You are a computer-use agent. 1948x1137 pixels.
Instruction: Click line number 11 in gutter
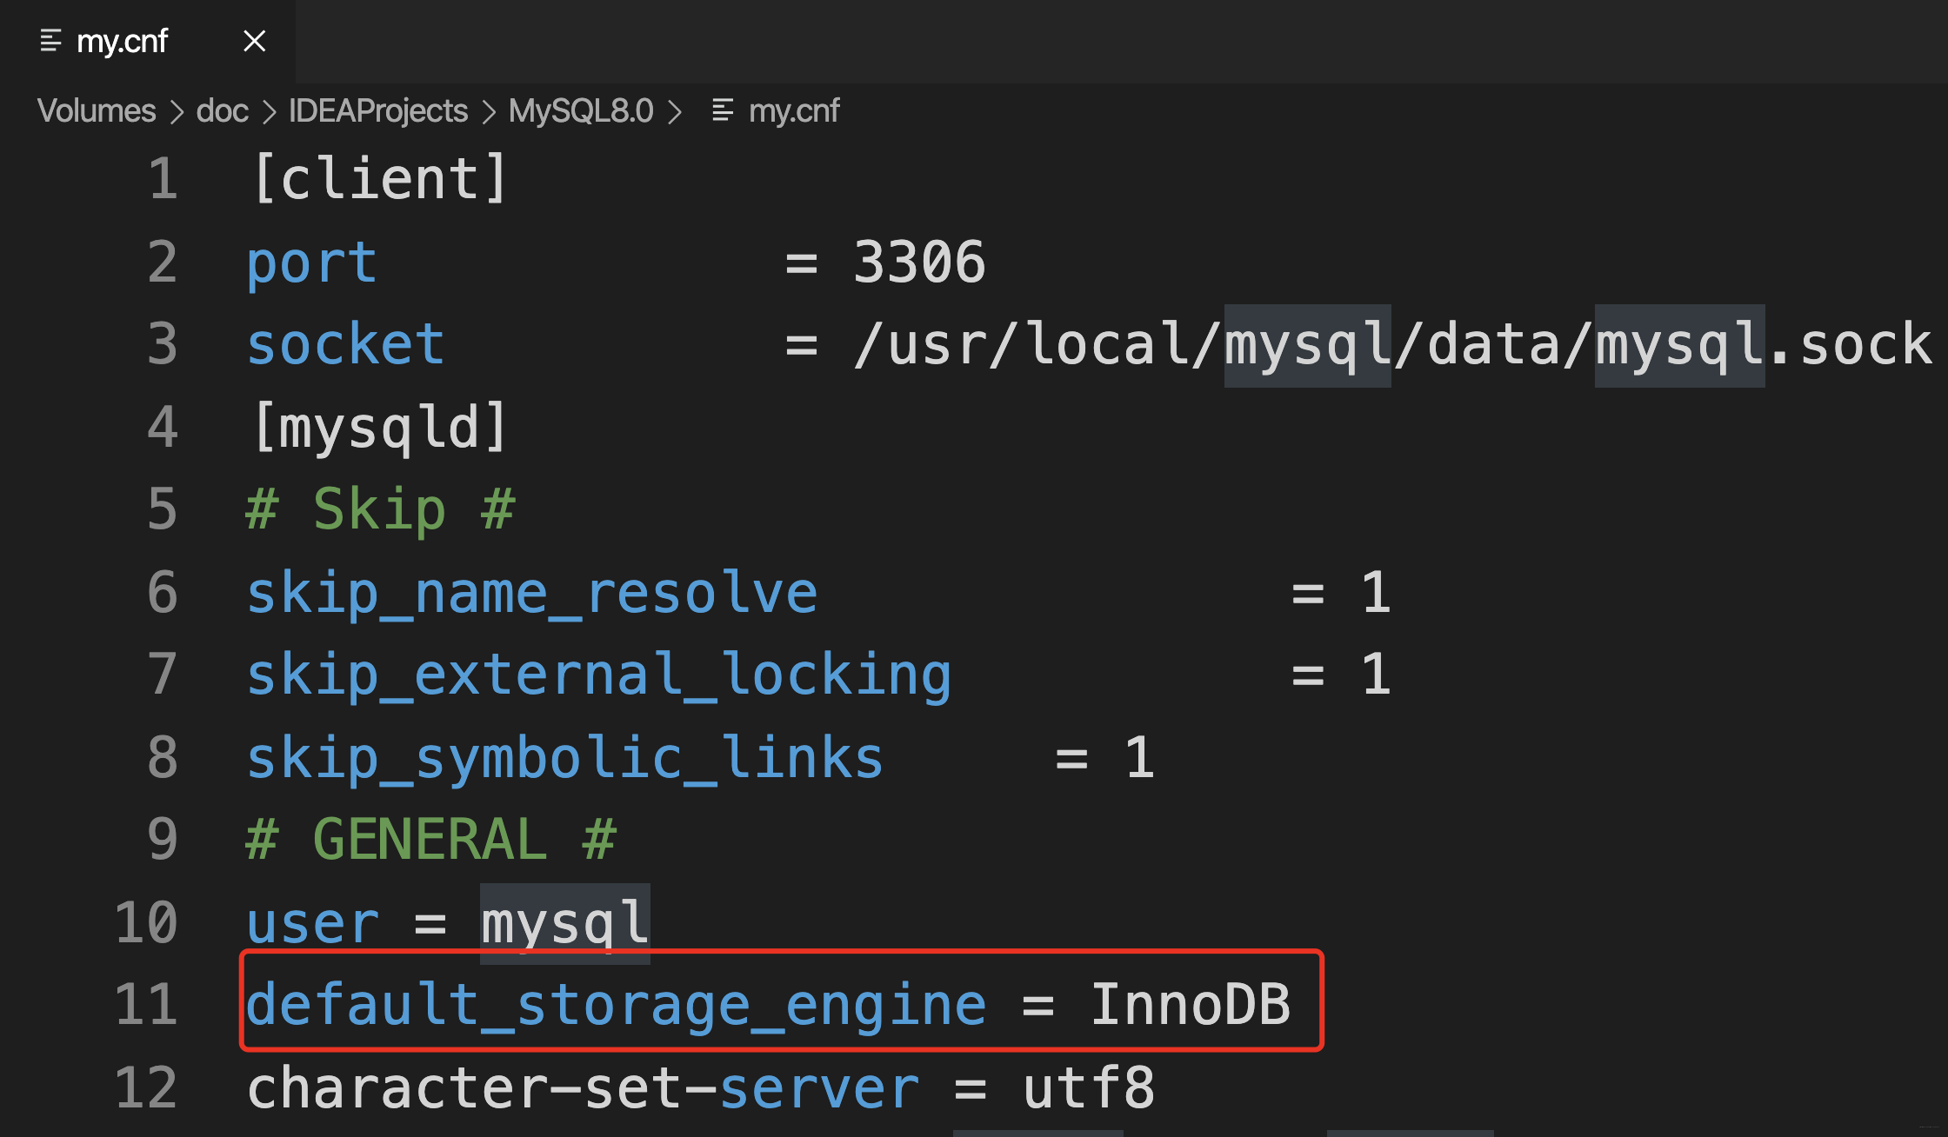(x=146, y=1004)
